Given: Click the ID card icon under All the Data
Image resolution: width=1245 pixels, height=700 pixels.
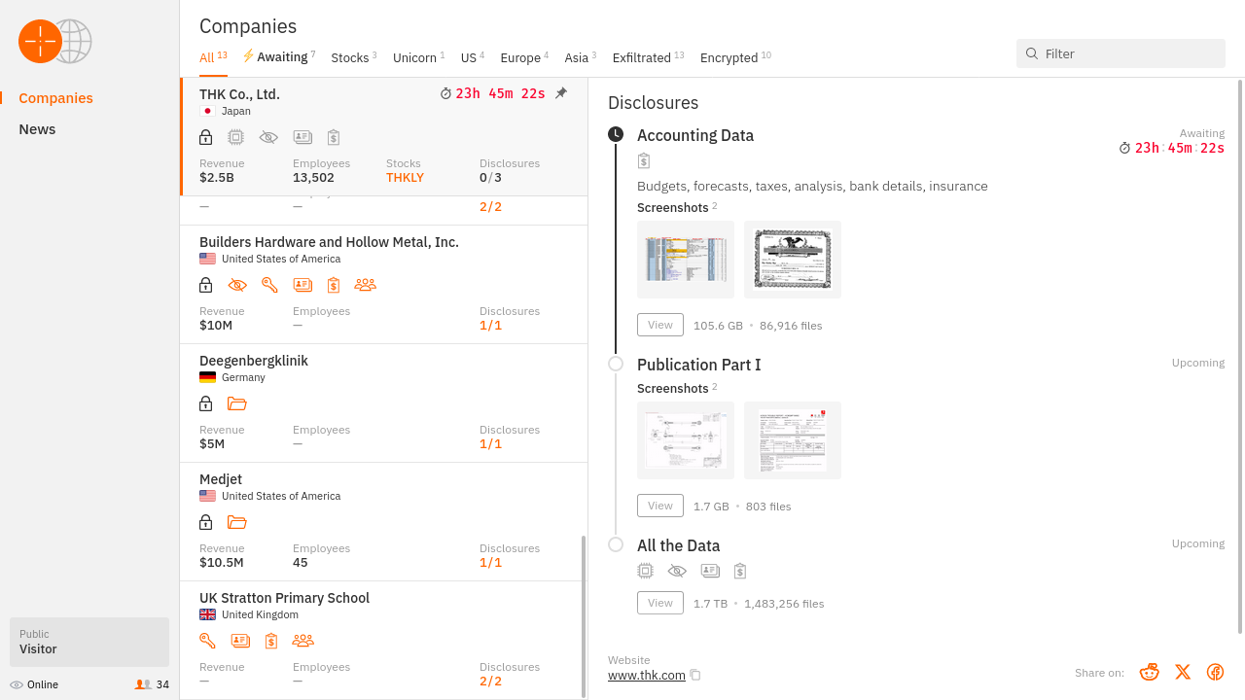Looking at the screenshot, I should tap(710, 571).
